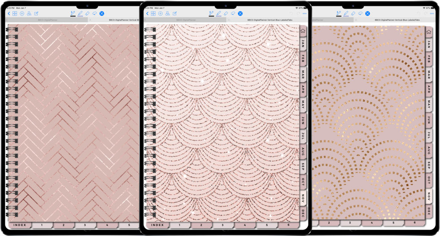Click the INDEX tab on the left planner
Screen dimensions: 440x236
tap(19, 225)
